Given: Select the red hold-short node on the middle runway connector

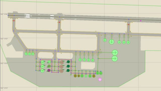Looking at the screenshot, I should pyautogui.click(x=59, y=22).
